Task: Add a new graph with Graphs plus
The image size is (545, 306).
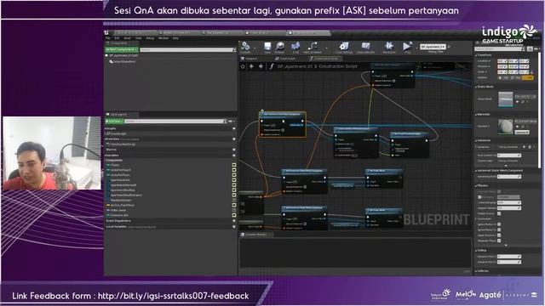Action: coord(234,128)
